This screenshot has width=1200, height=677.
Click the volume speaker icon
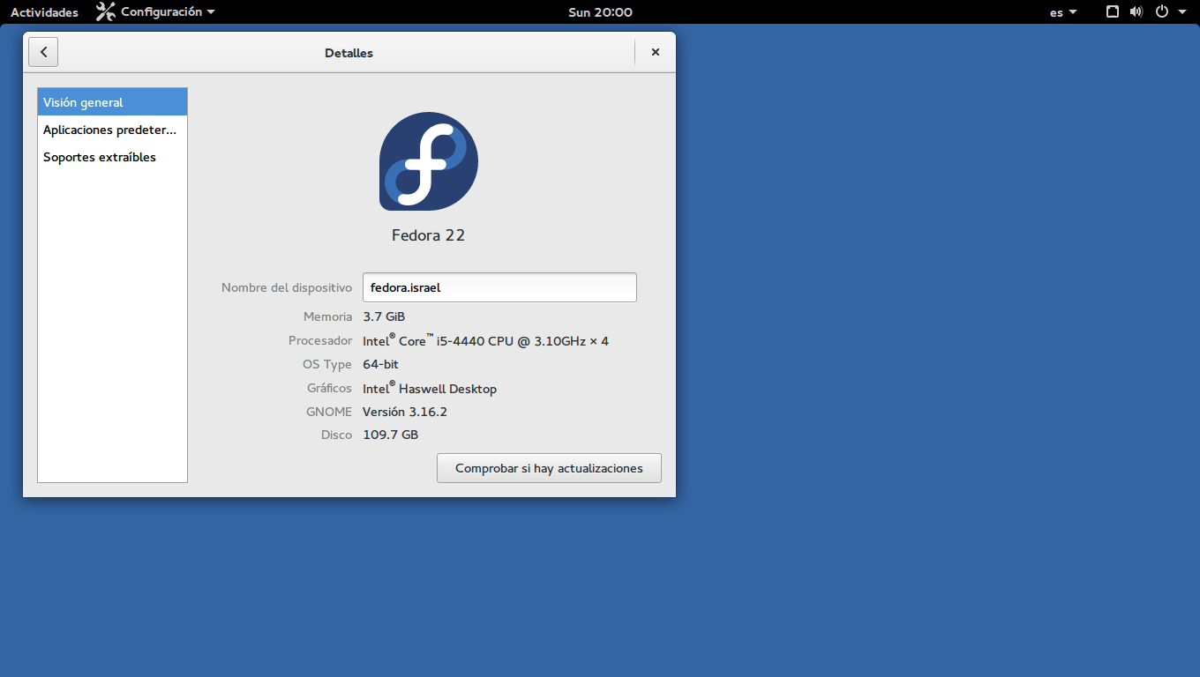pyautogui.click(x=1136, y=12)
